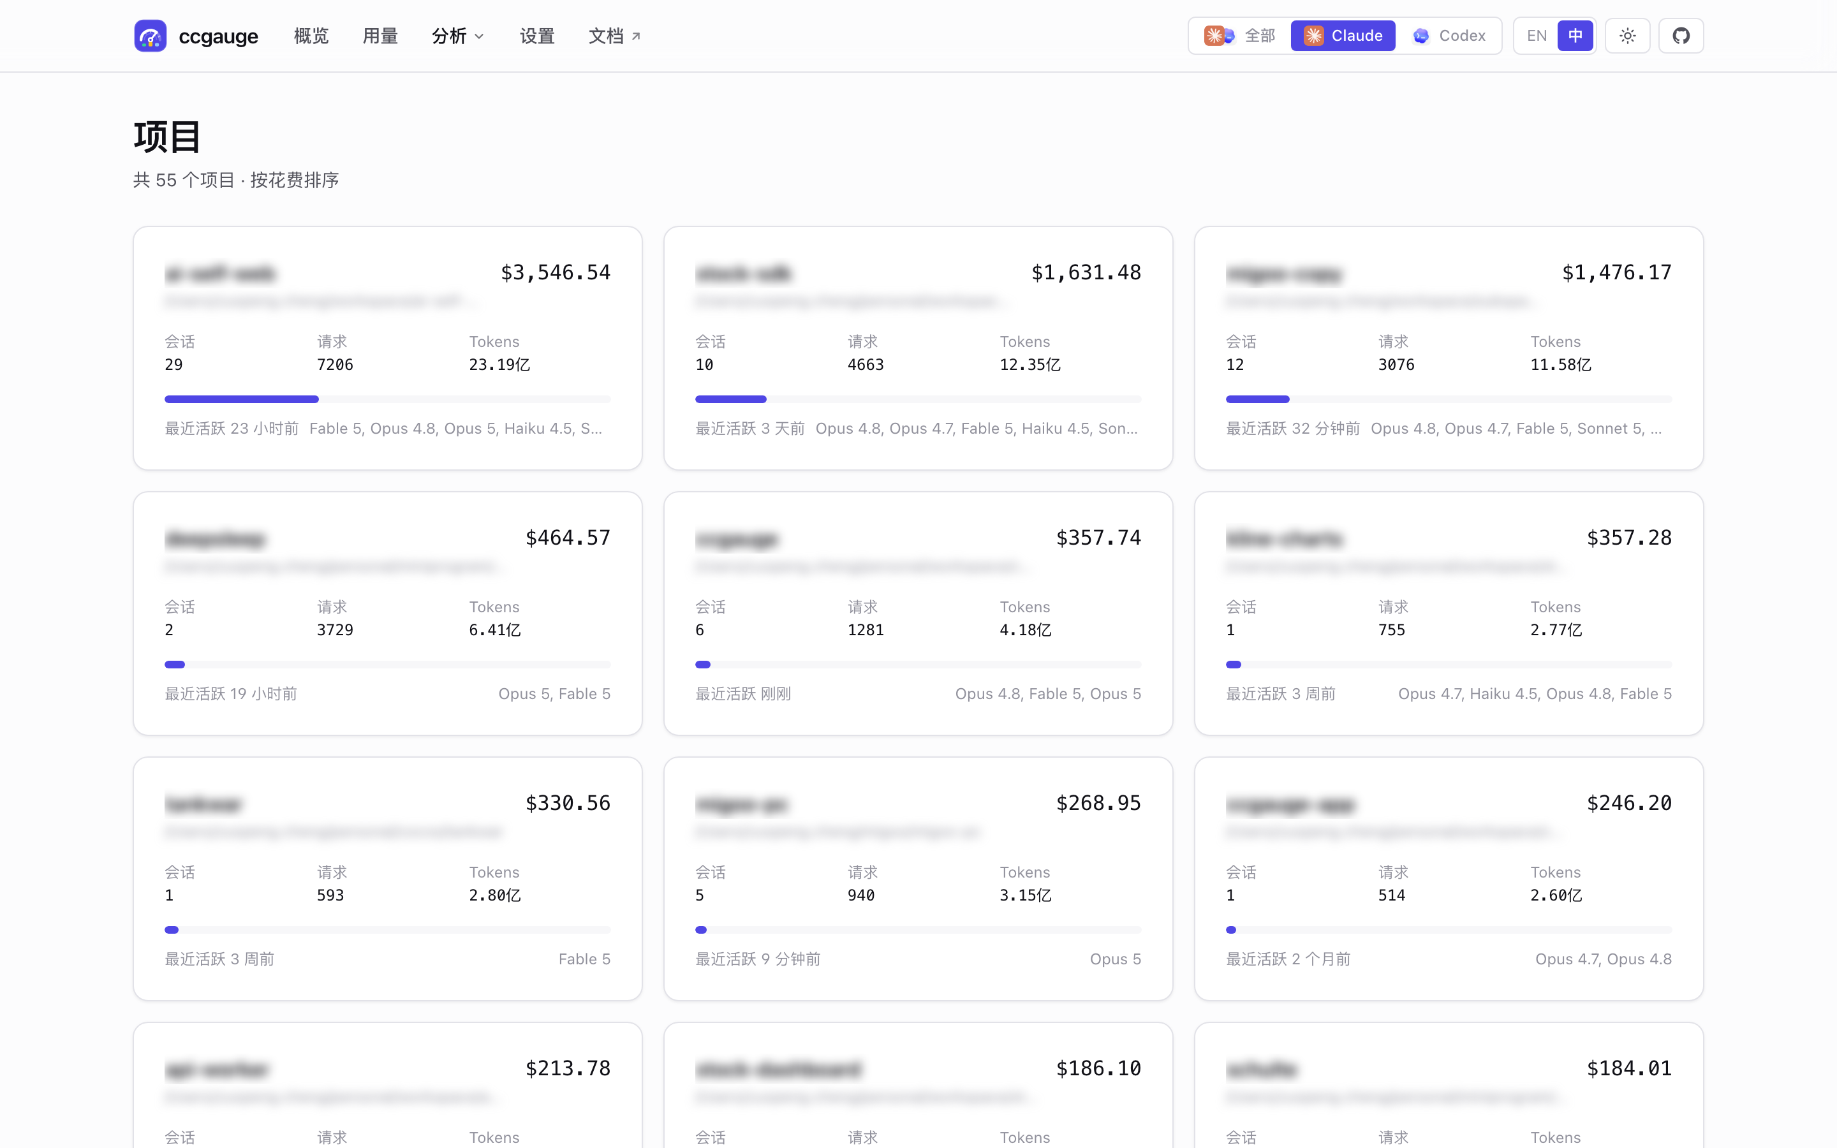Open the project card costing $357.28
The image size is (1837, 1148).
click(x=1449, y=614)
